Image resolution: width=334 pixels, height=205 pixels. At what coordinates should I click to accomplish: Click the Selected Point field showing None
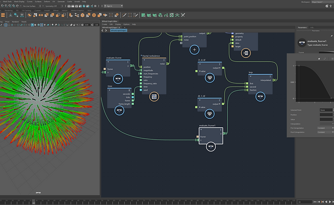tap(326, 110)
